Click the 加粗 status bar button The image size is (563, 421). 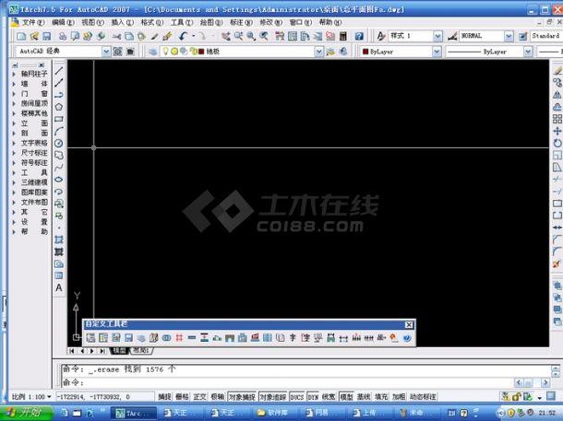pyautogui.click(x=399, y=397)
